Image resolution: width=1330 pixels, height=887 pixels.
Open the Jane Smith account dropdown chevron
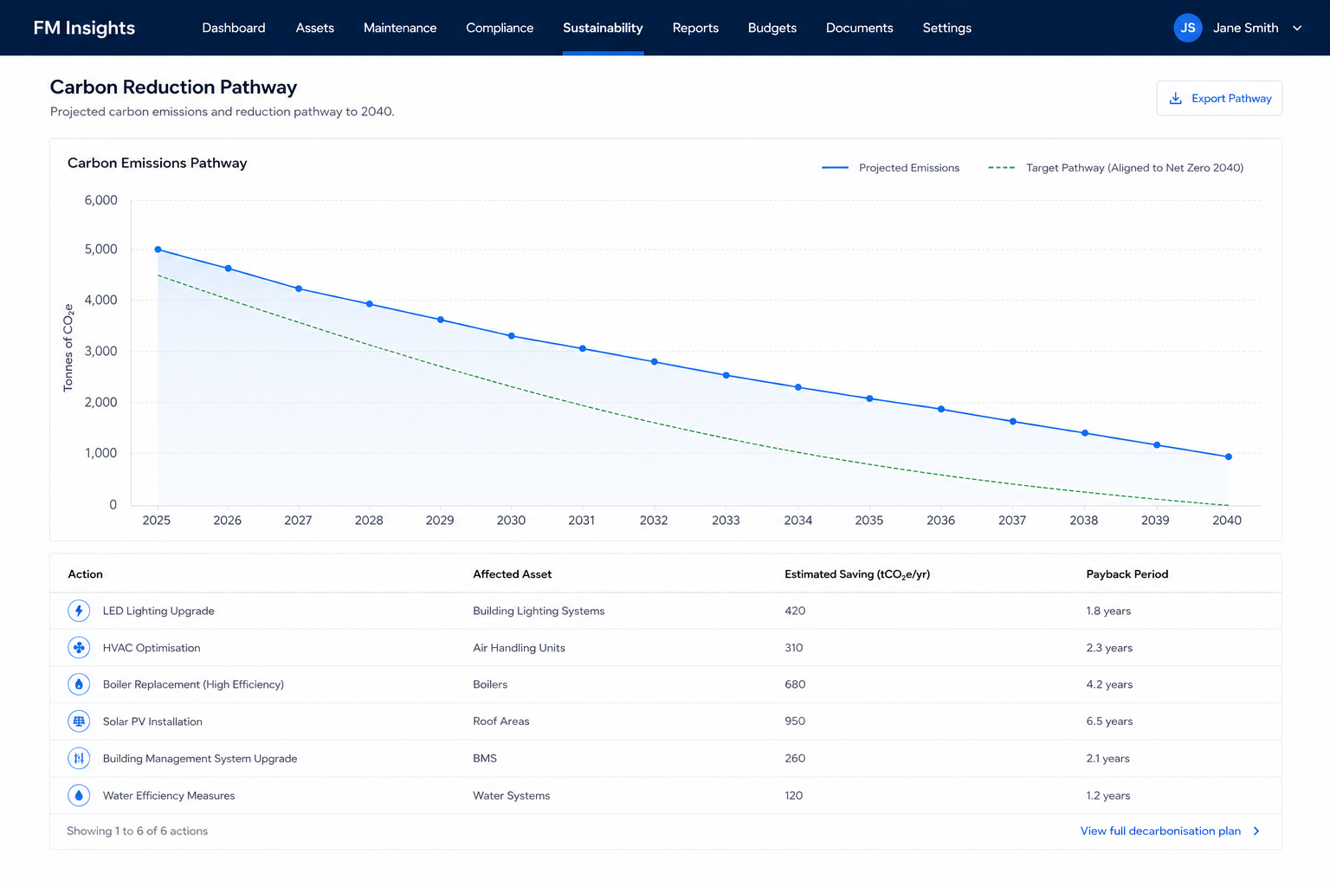click(x=1297, y=28)
